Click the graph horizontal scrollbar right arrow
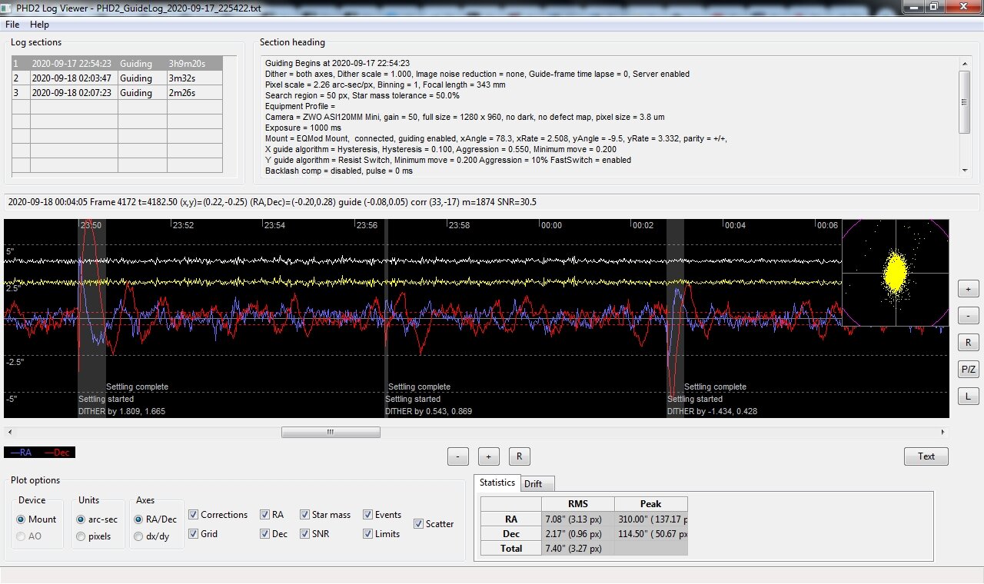 click(x=943, y=432)
